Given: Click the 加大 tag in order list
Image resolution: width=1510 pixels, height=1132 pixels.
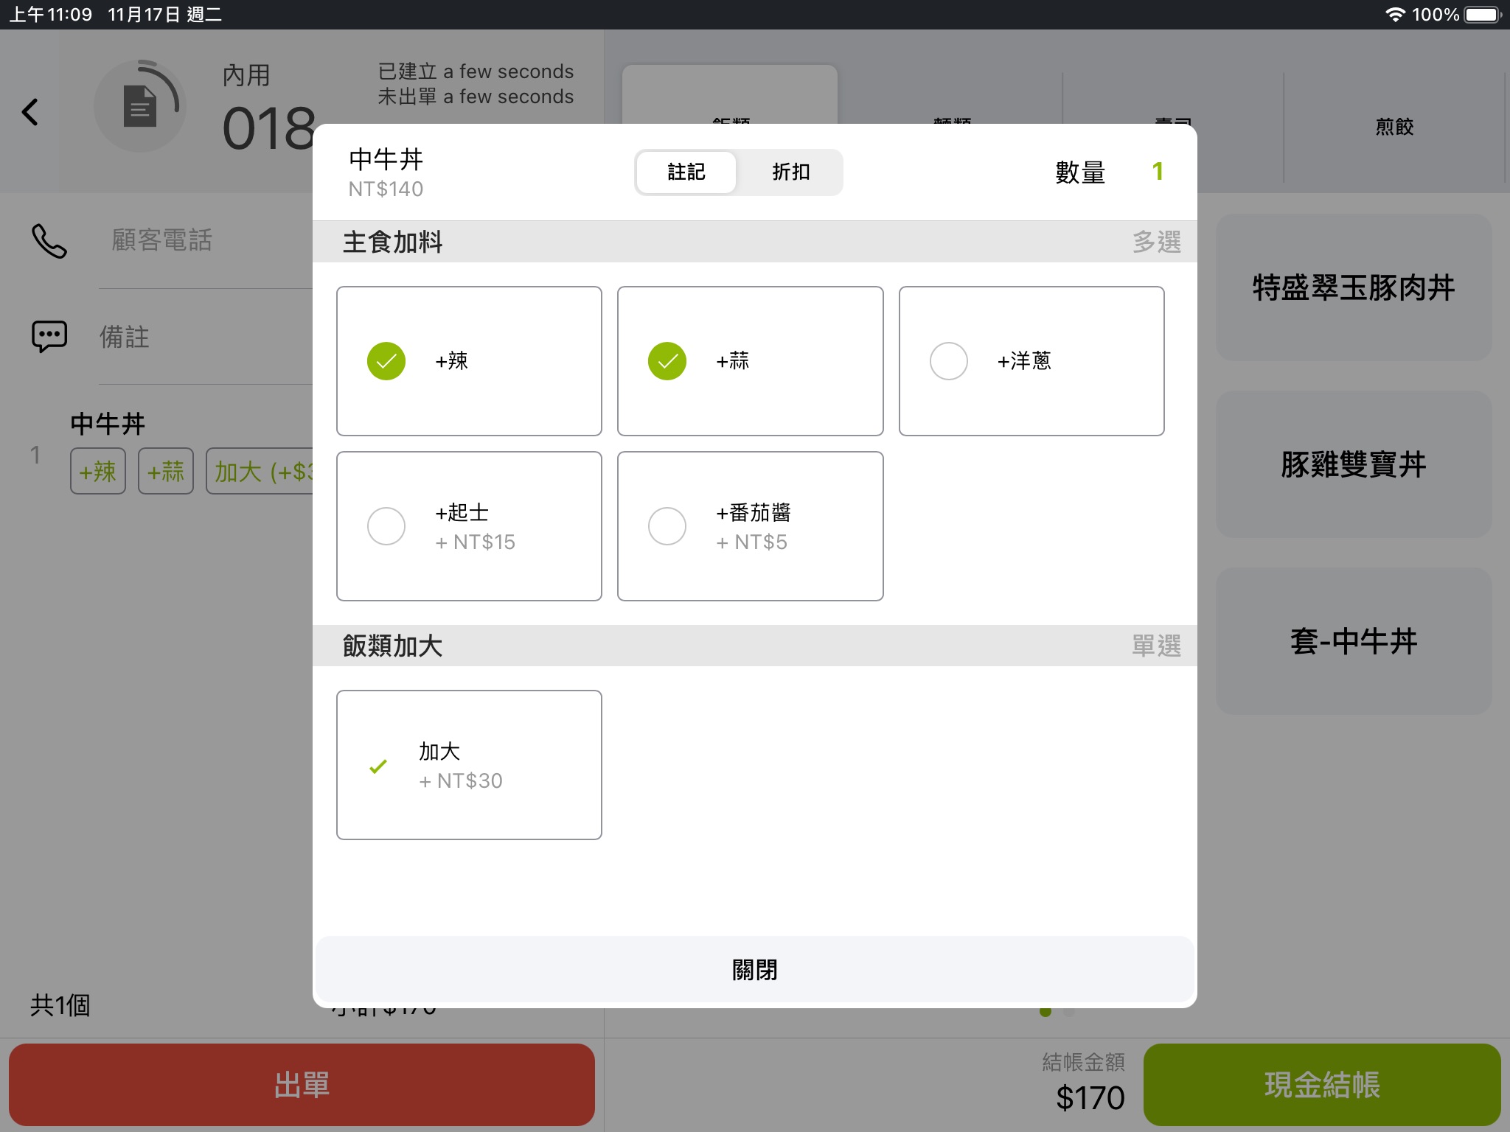Looking at the screenshot, I should [x=260, y=471].
